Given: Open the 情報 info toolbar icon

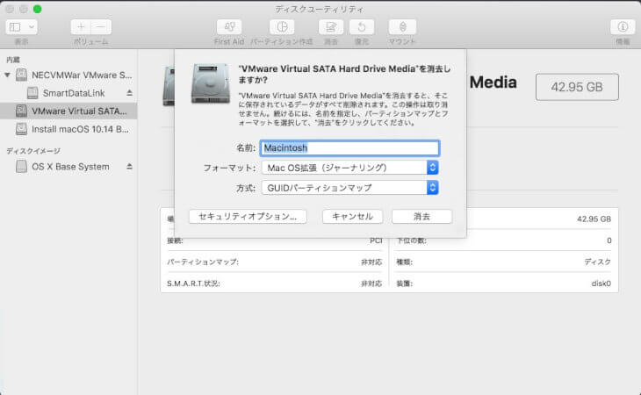Looking at the screenshot, I should click(623, 27).
